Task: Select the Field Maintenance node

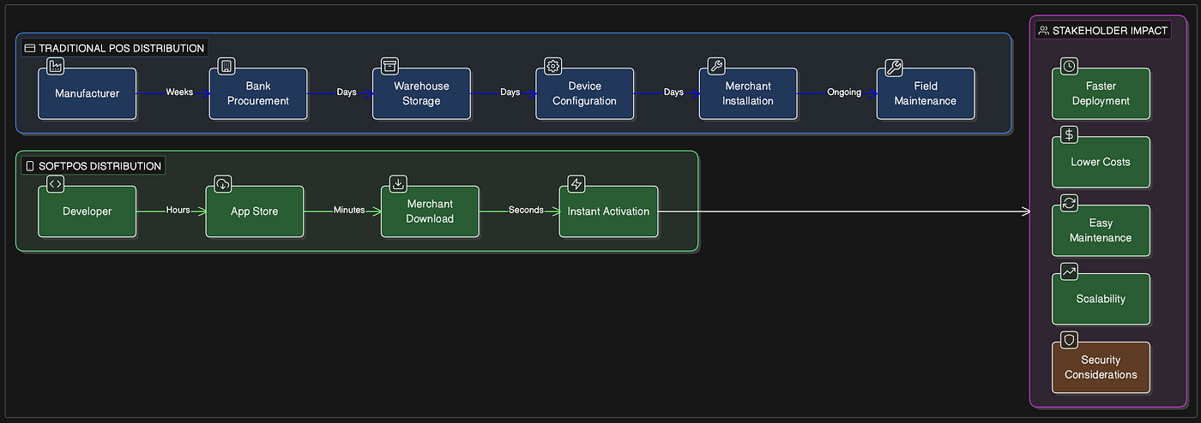Action: (925, 93)
